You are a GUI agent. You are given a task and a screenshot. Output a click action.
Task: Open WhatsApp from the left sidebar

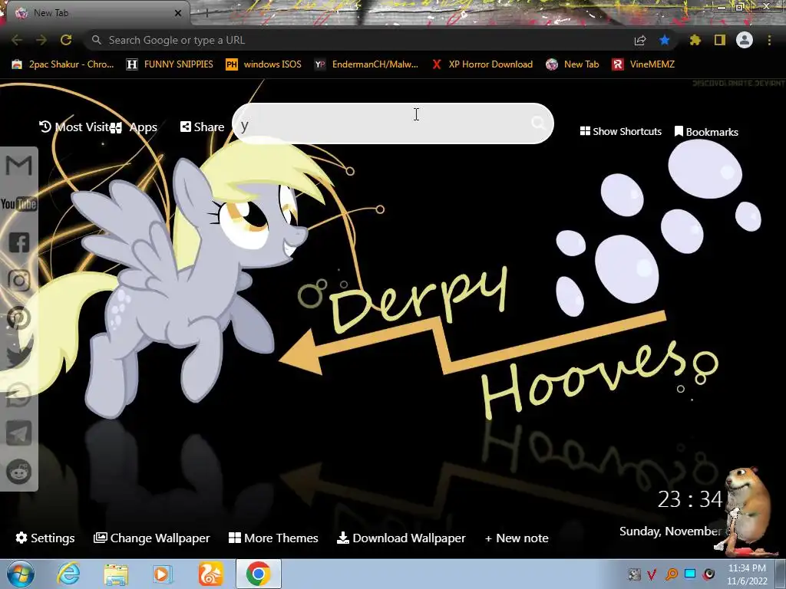[19, 395]
